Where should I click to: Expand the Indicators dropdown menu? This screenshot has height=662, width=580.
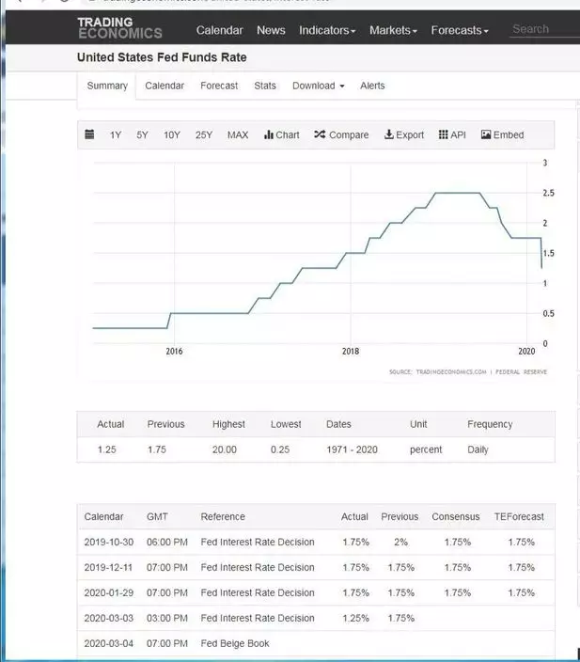click(327, 30)
